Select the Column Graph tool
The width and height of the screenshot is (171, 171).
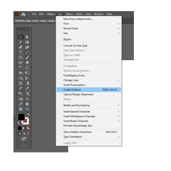(x=21, y=99)
